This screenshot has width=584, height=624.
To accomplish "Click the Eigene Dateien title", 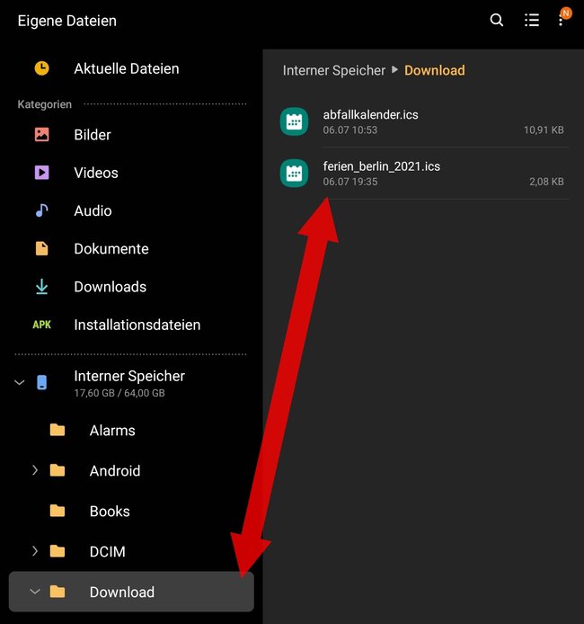I will coord(66,21).
